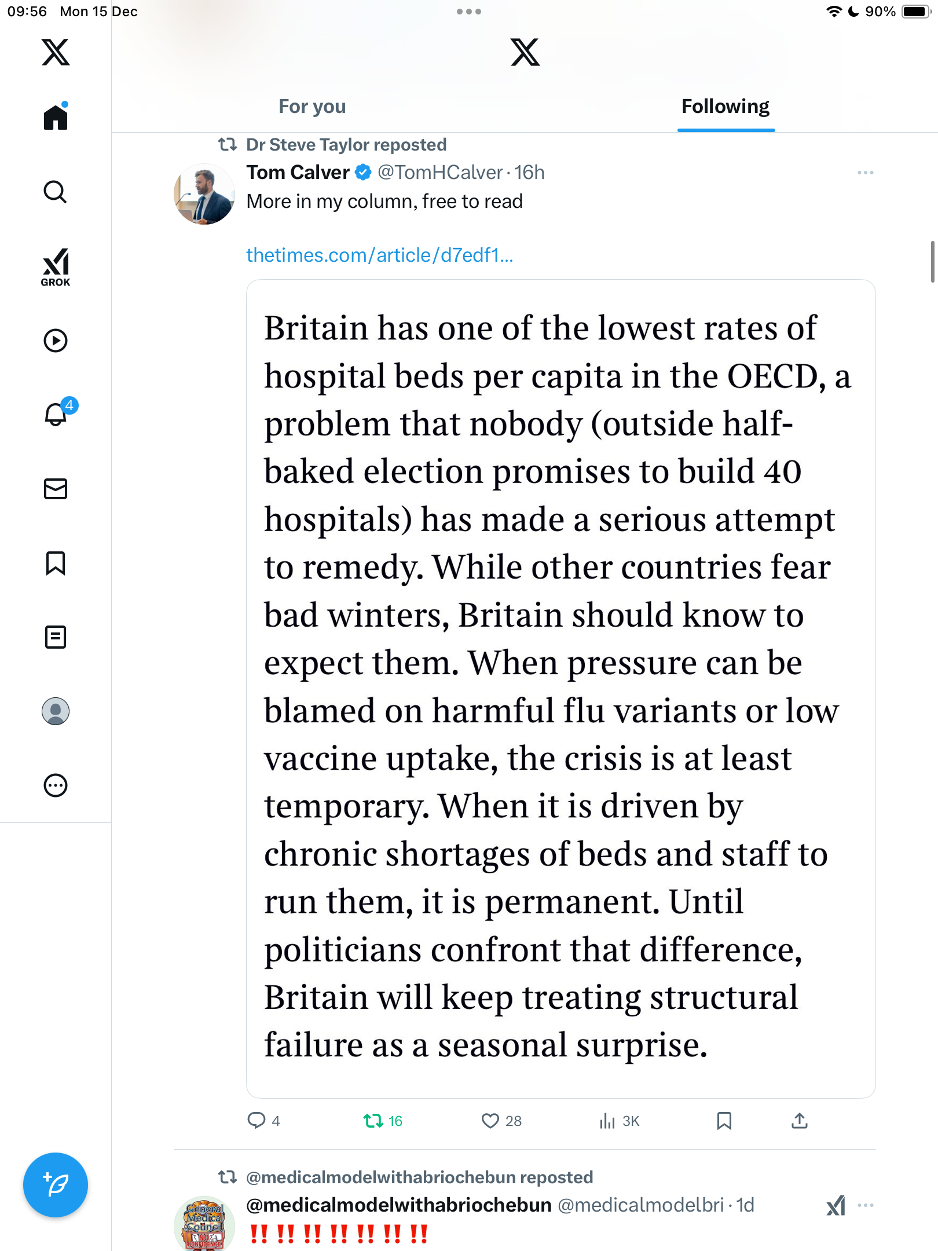Open the article excerpt image

(560, 688)
